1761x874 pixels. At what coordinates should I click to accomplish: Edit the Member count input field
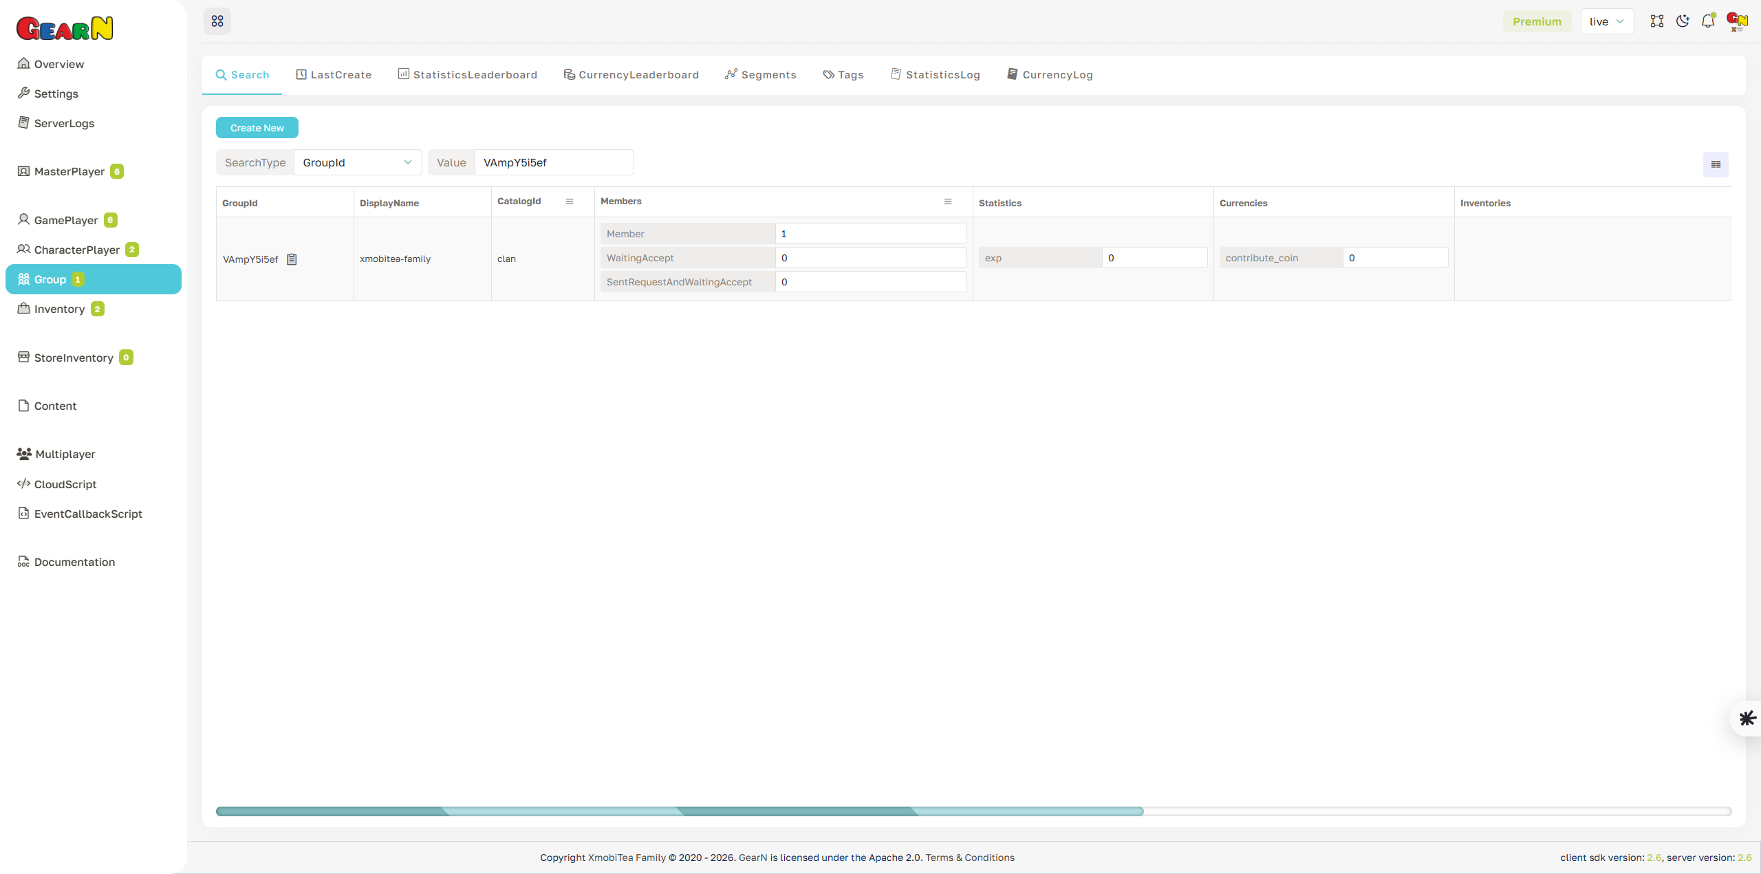(x=871, y=233)
